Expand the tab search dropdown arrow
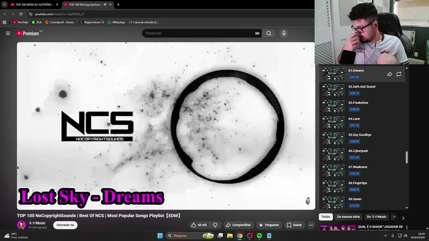The width and height of the screenshot is (429, 241). (4, 5)
